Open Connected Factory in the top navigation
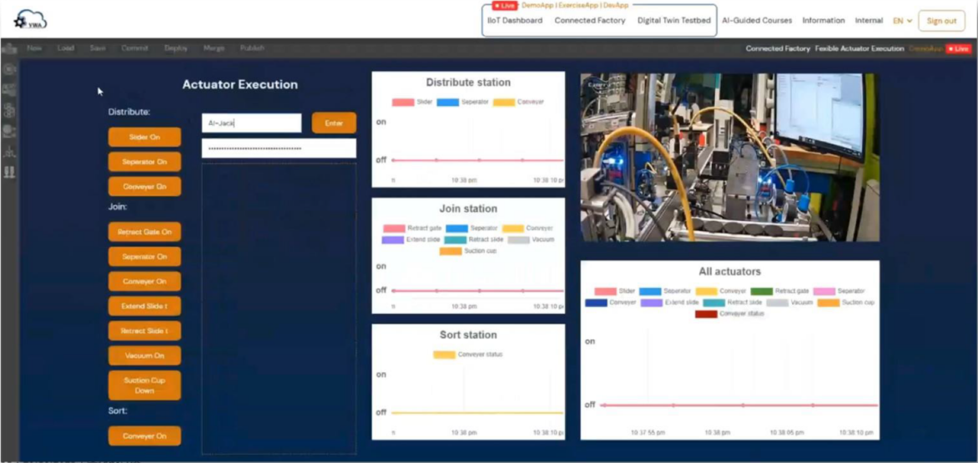The height and width of the screenshot is (463, 978). 589,21
